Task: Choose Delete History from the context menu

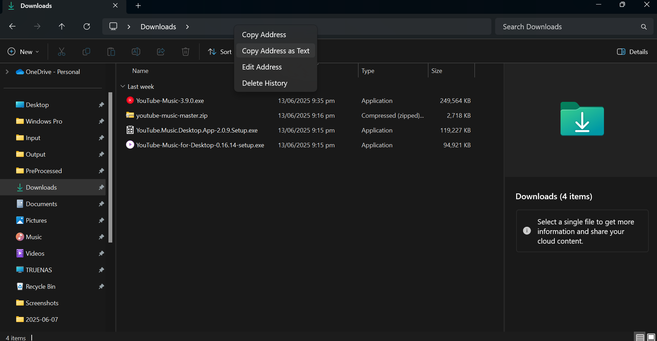Action: click(x=264, y=83)
